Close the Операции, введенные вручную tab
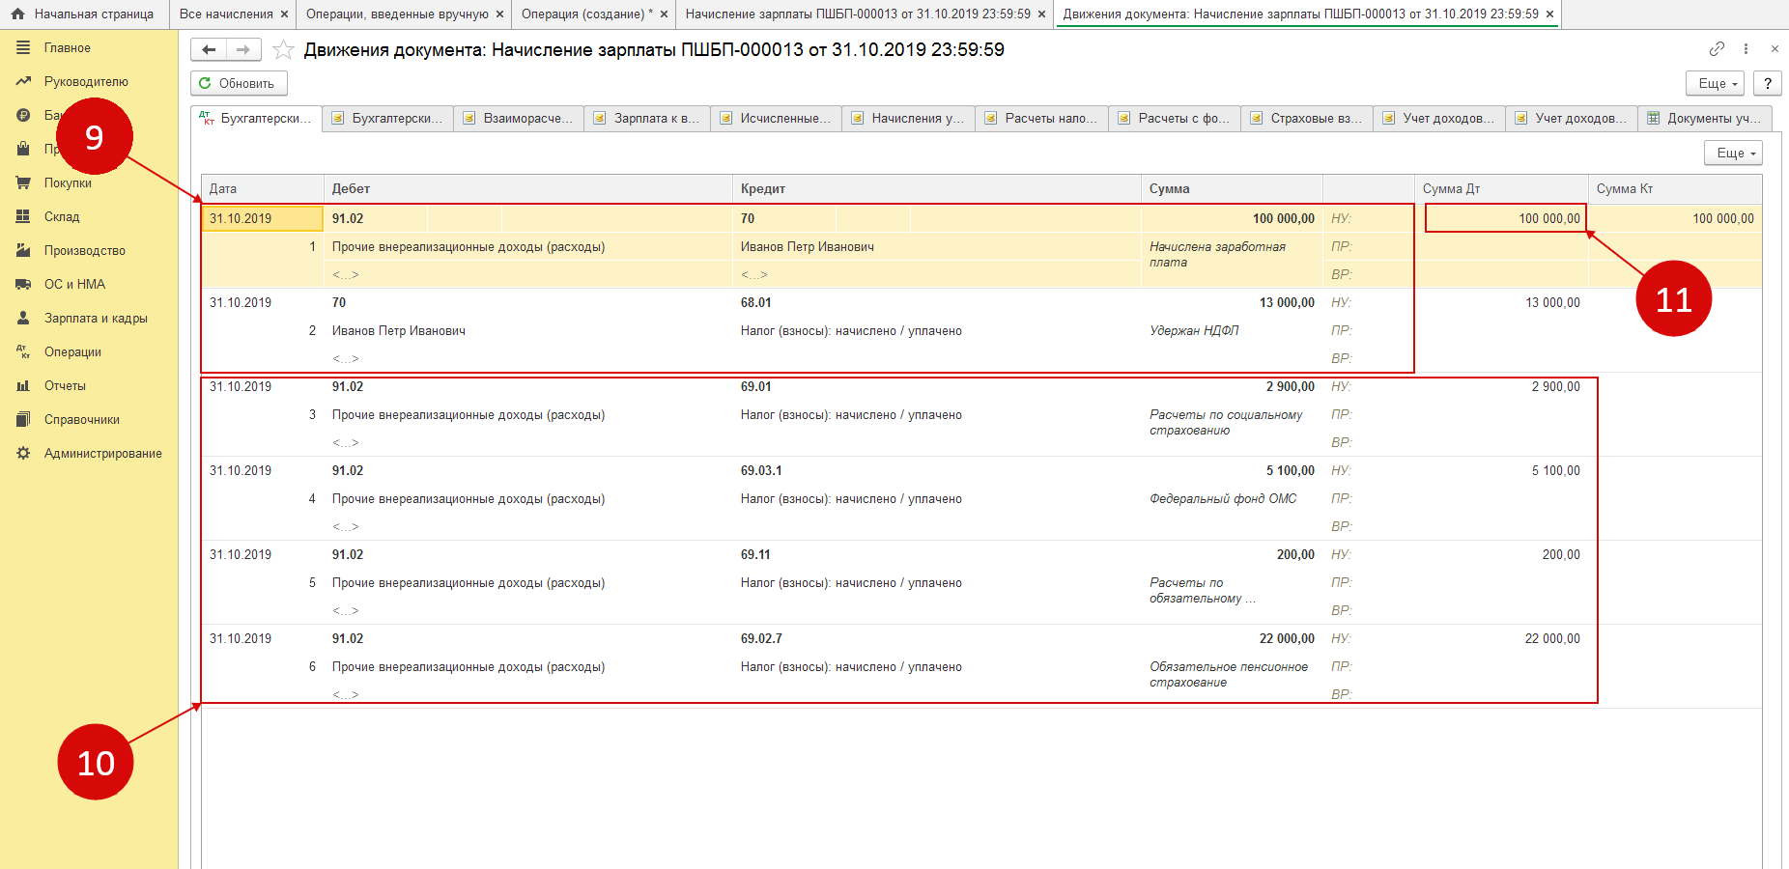1789x869 pixels. coord(499,14)
